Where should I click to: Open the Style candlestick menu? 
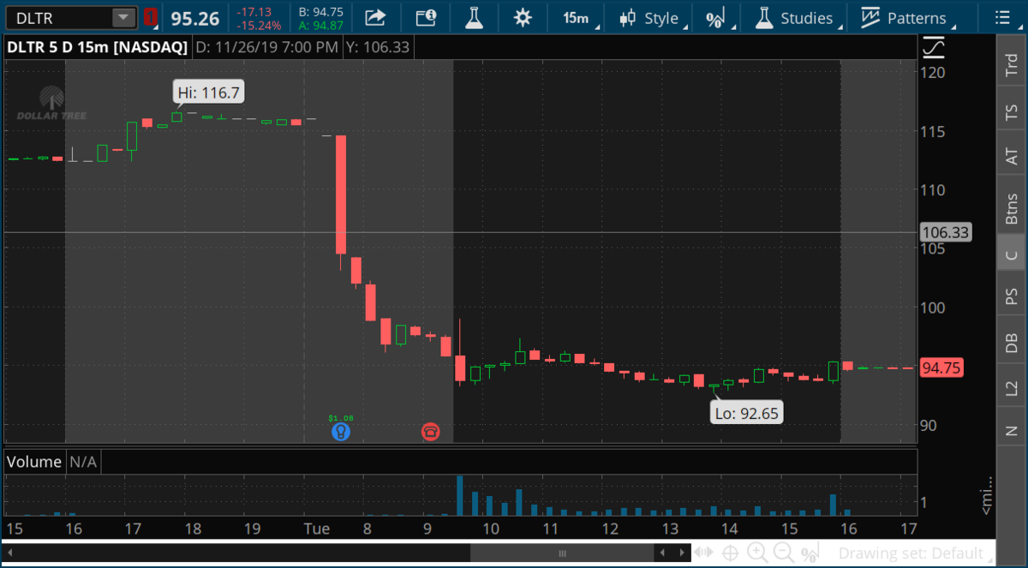pos(652,18)
